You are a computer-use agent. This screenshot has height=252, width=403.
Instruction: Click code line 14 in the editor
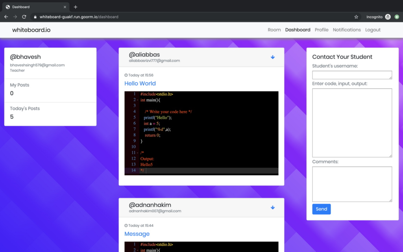pos(201,170)
